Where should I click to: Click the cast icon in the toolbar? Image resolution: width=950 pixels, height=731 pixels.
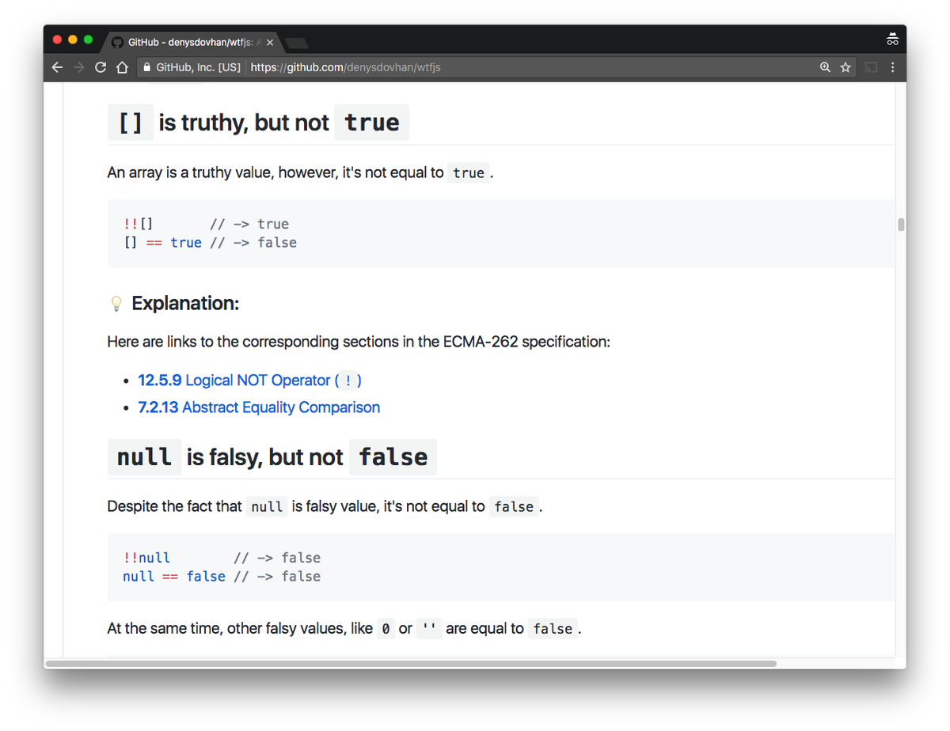[x=871, y=67]
